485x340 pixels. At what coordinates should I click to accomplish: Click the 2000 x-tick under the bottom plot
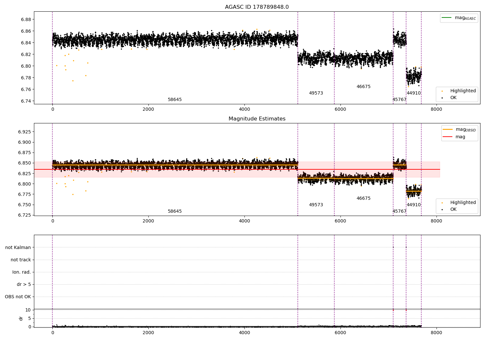pyautogui.click(x=148, y=333)
